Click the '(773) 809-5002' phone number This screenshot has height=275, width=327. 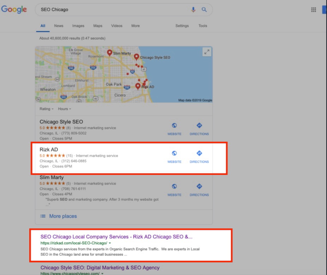(x=74, y=133)
